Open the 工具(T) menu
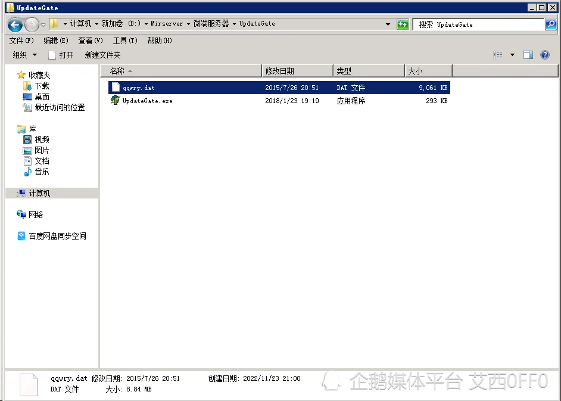This screenshot has width=561, height=401. [125, 41]
